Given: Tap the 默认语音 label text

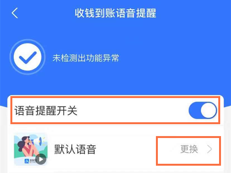Looking at the screenshot, I should pos(75,149).
